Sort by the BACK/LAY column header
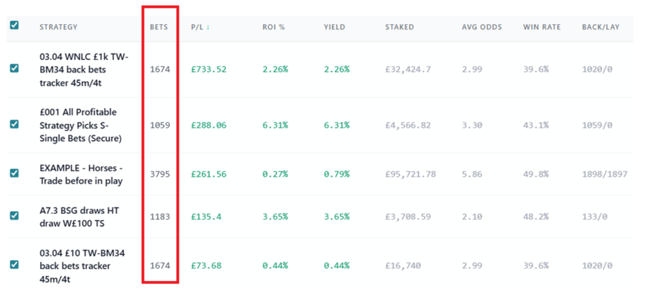The image size is (649, 293). 601,27
